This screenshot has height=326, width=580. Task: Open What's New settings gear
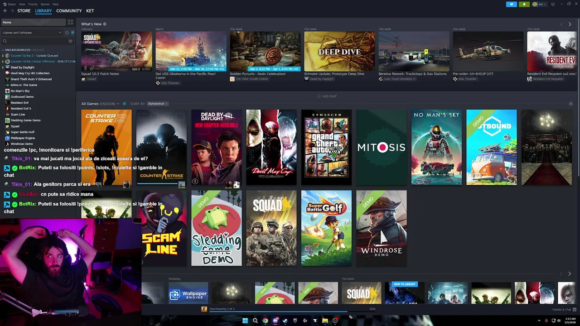[105, 24]
